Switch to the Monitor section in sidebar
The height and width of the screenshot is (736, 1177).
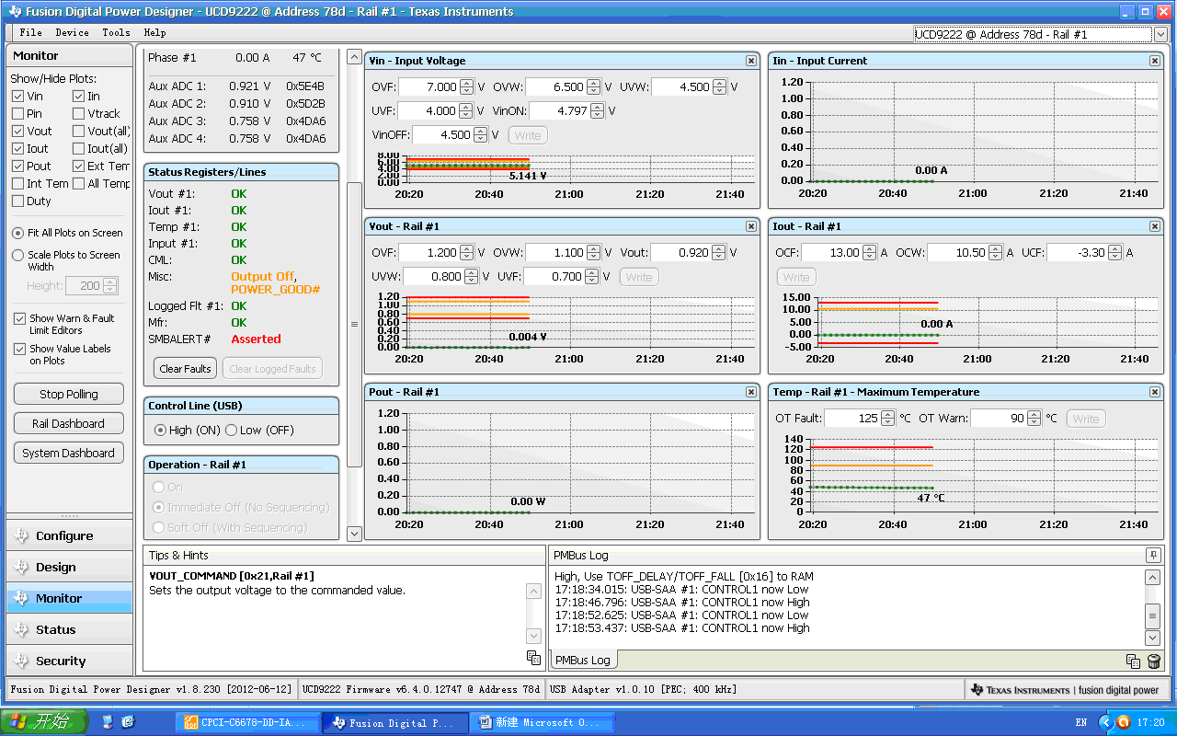click(70, 598)
